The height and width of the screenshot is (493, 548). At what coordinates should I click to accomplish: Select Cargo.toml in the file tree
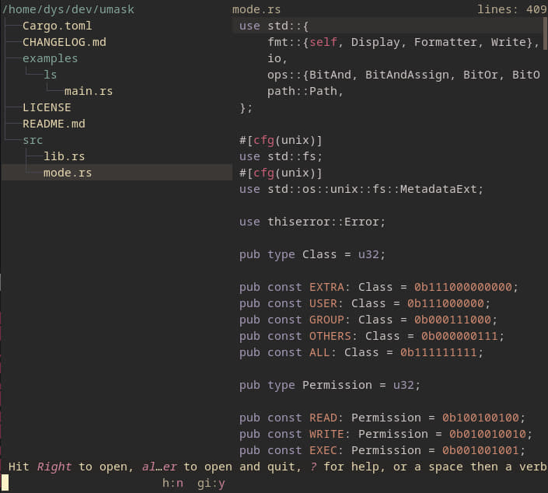pos(57,26)
